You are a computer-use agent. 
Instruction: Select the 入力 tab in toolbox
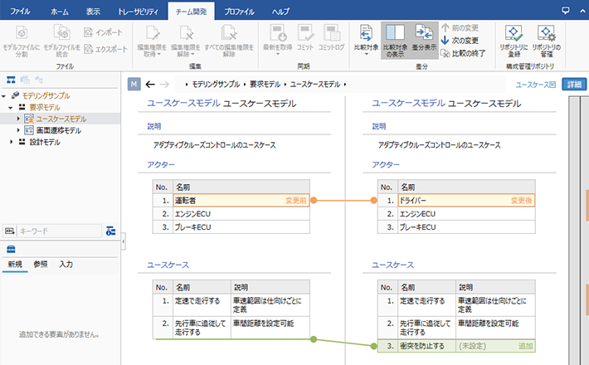pos(66,264)
